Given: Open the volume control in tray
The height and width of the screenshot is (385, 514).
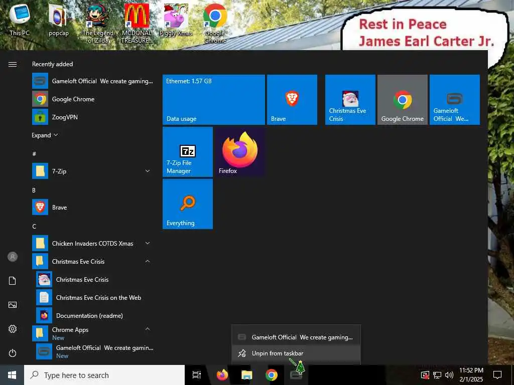Looking at the screenshot, I should [x=449, y=375].
